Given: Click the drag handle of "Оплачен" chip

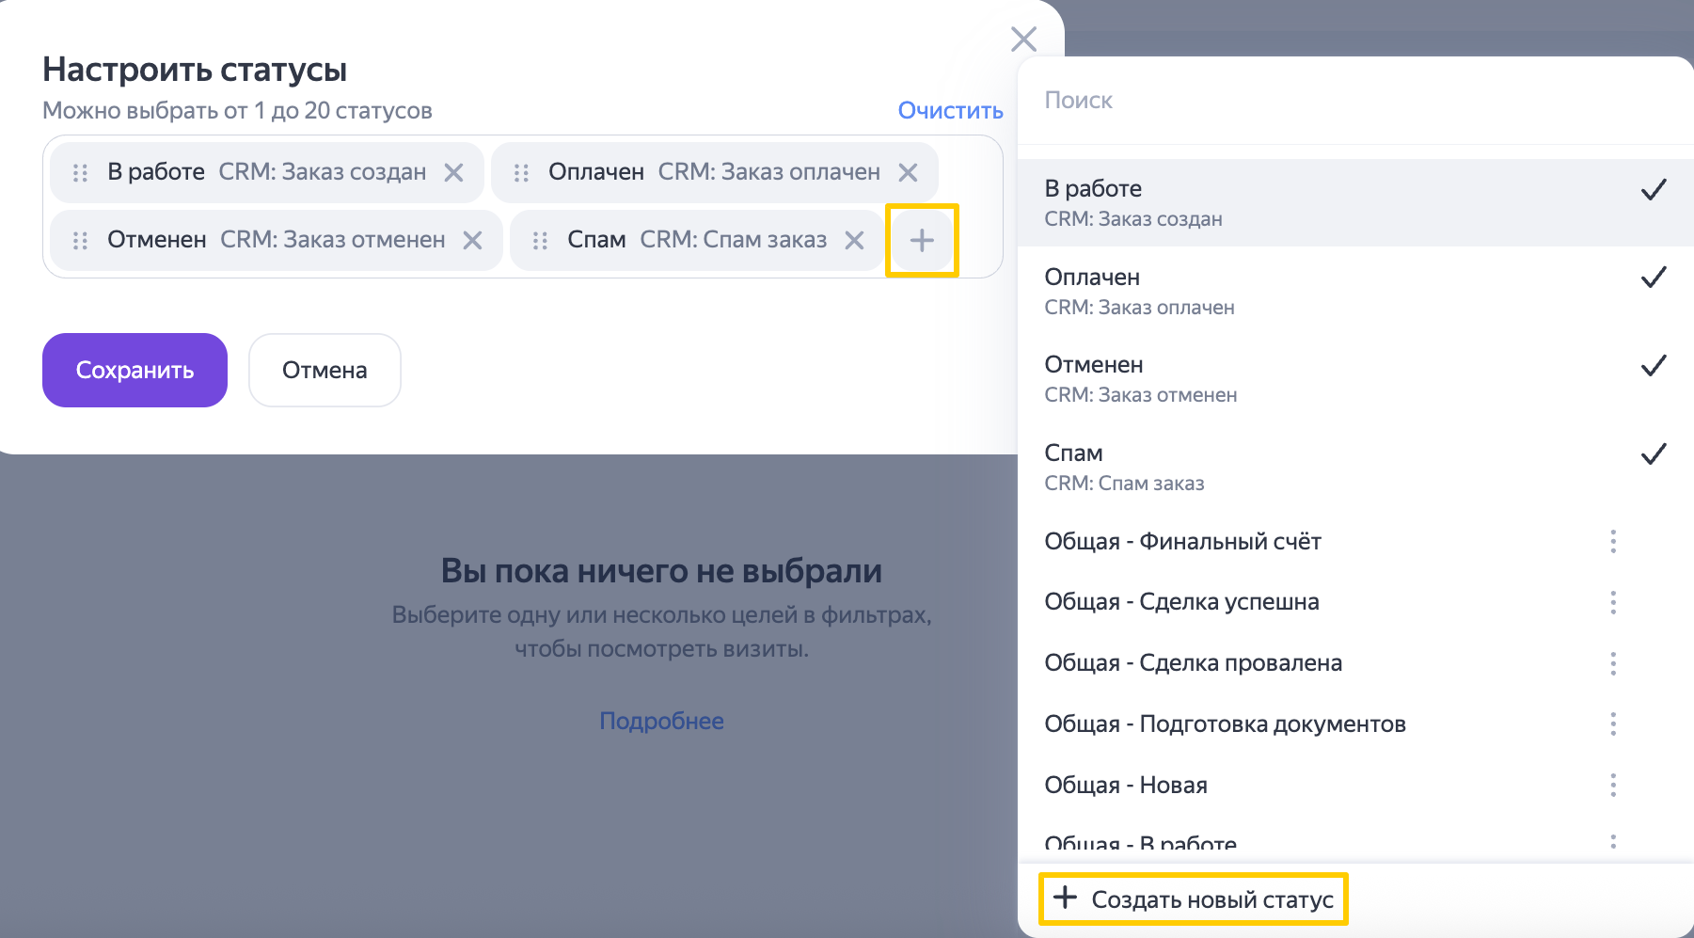Looking at the screenshot, I should 521,172.
